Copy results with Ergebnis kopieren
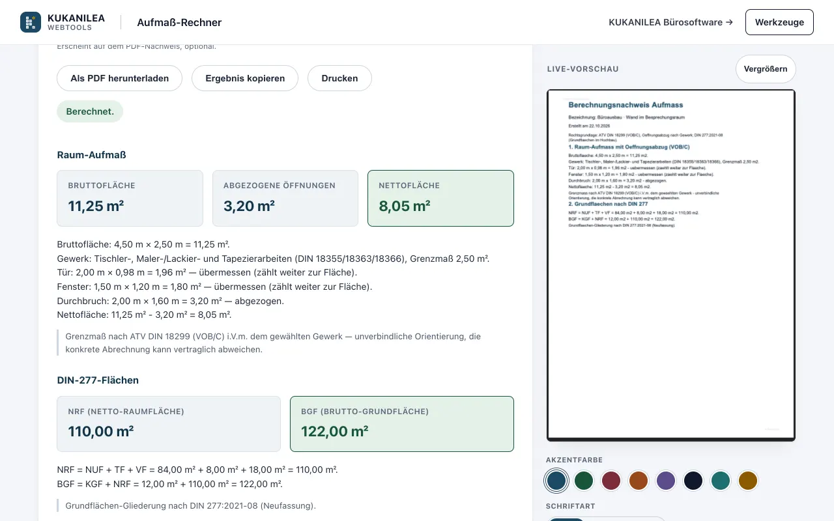 point(245,78)
